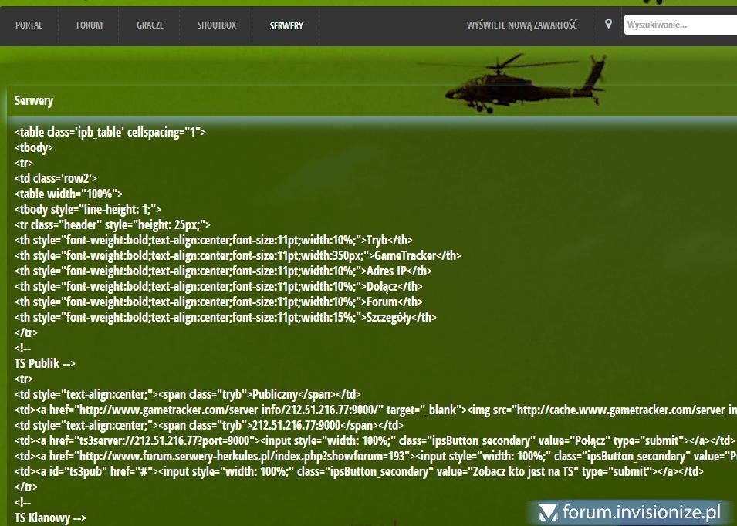Click the forum.invisionize.pl watermark text

[641, 512]
